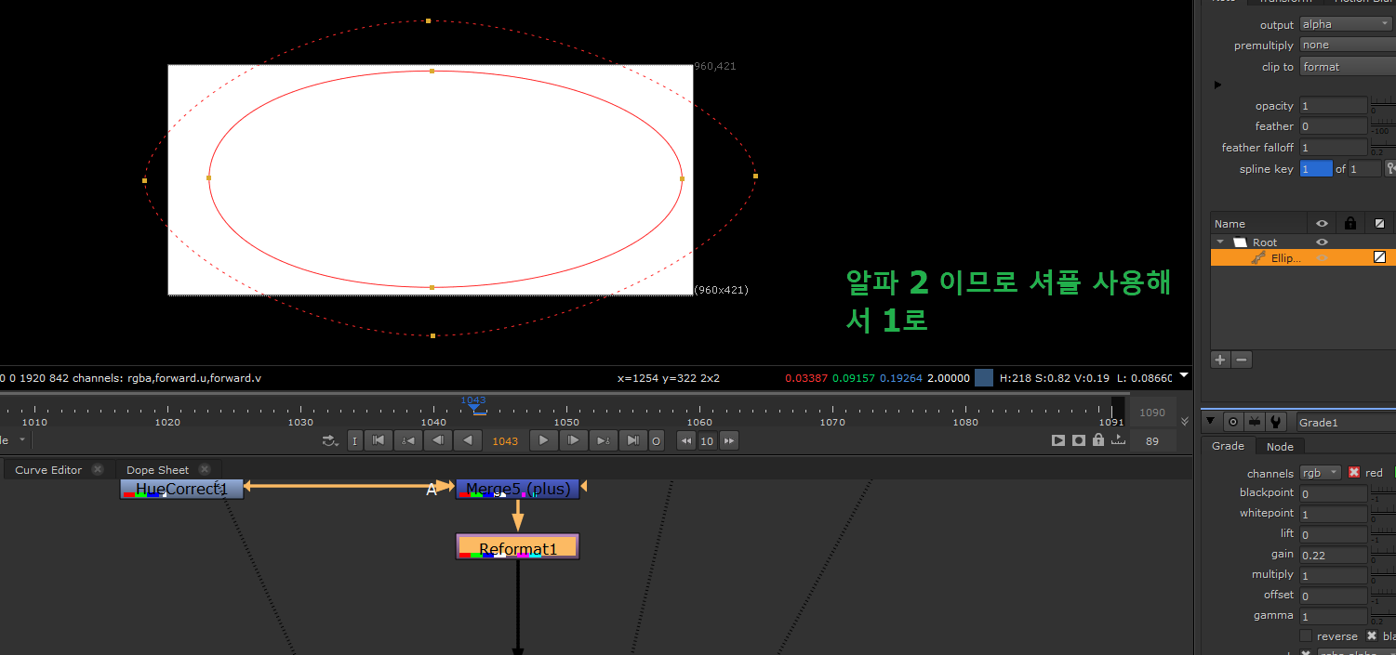Expand the collapsed group triangle under clip to
This screenshot has width=1396, height=655.
[1217, 85]
